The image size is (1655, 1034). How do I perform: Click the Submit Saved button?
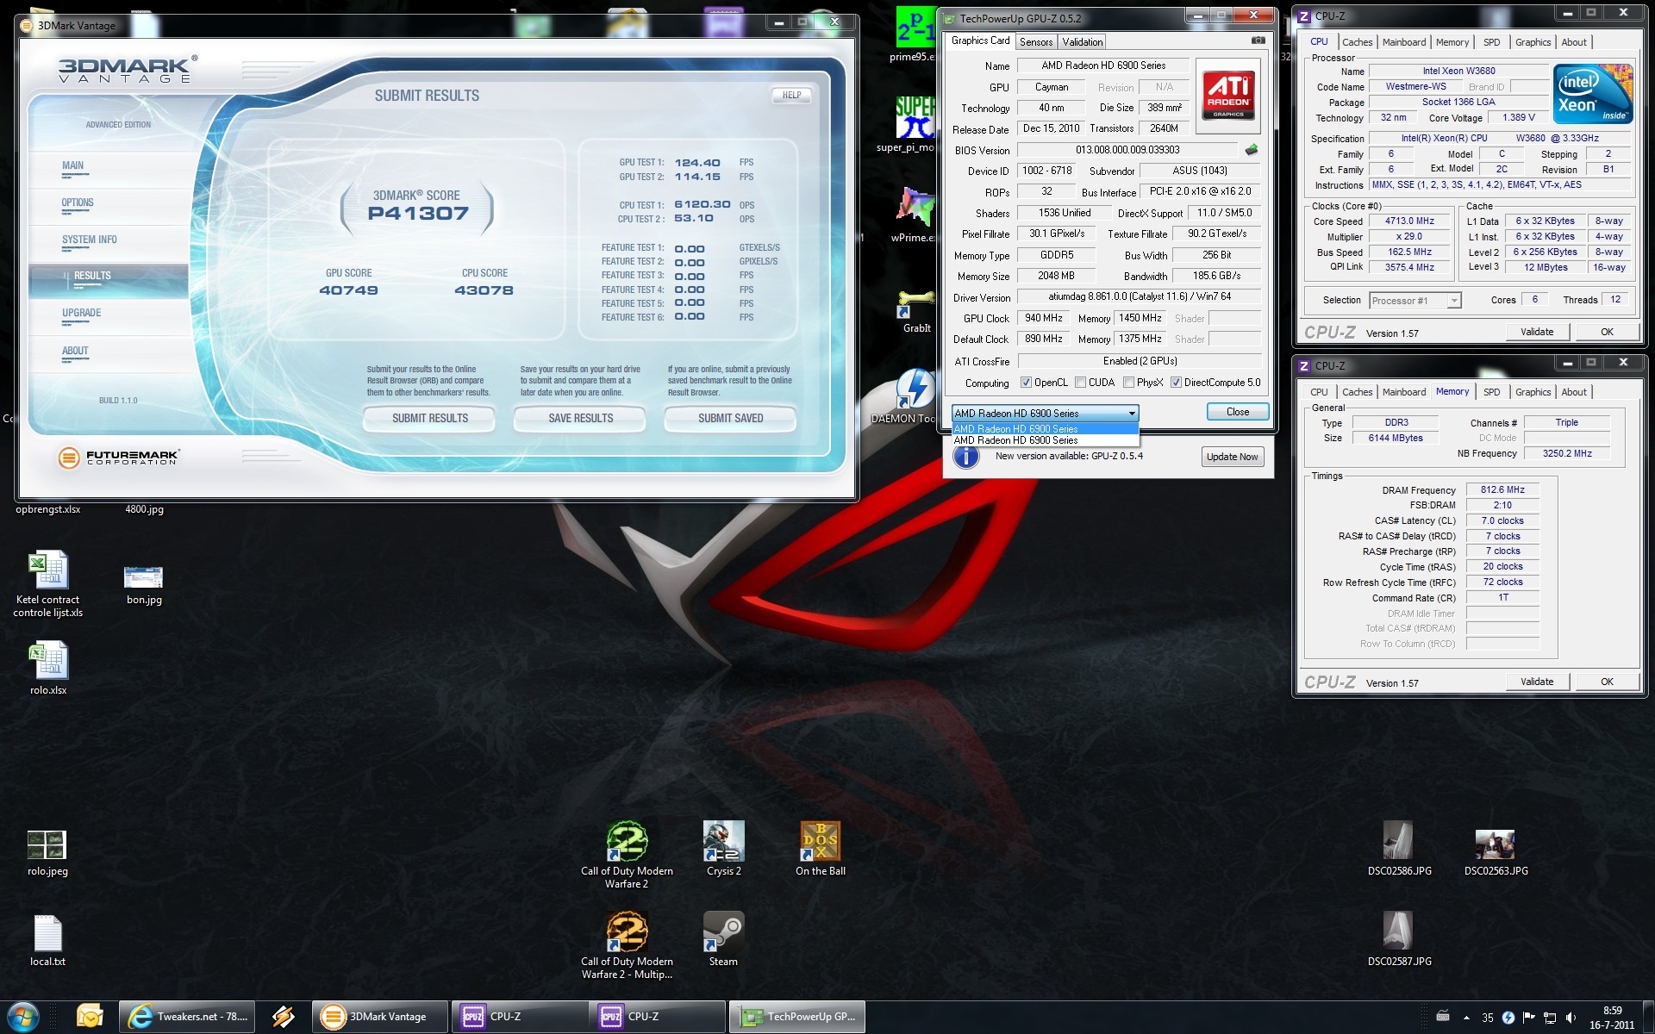(730, 419)
